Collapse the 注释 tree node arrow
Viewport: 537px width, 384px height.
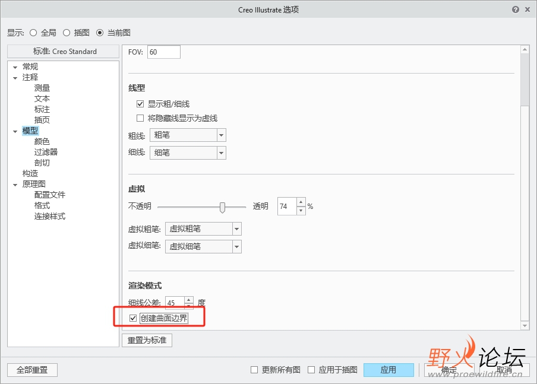[15, 78]
